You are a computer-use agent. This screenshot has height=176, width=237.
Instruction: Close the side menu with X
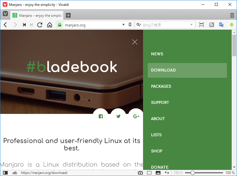tap(135, 42)
